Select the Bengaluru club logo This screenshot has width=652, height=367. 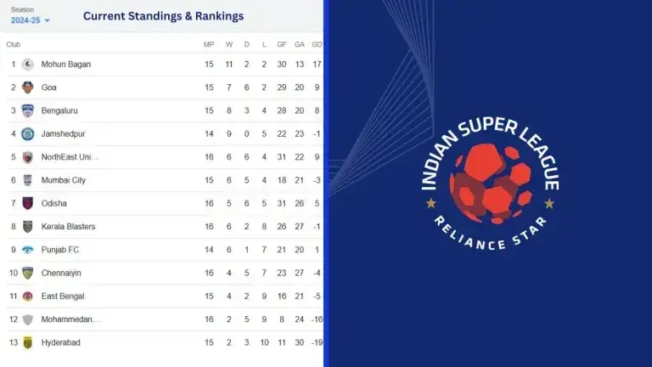(x=28, y=110)
